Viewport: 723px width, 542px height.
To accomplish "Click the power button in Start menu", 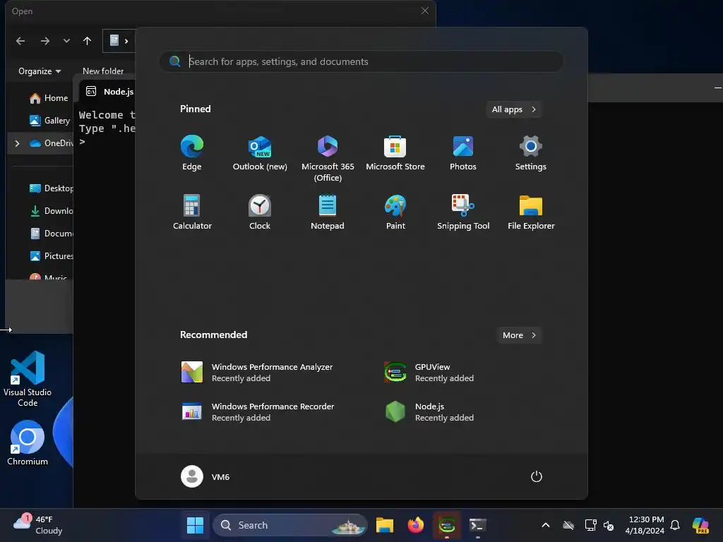I will tap(537, 476).
